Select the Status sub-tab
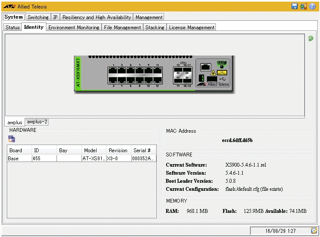This screenshot has height=237, width=320. pos(12,28)
